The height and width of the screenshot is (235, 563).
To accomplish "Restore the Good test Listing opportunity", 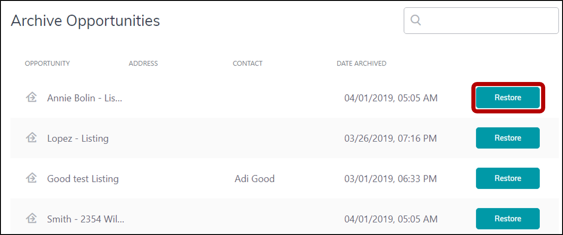I will click(508, 179).
